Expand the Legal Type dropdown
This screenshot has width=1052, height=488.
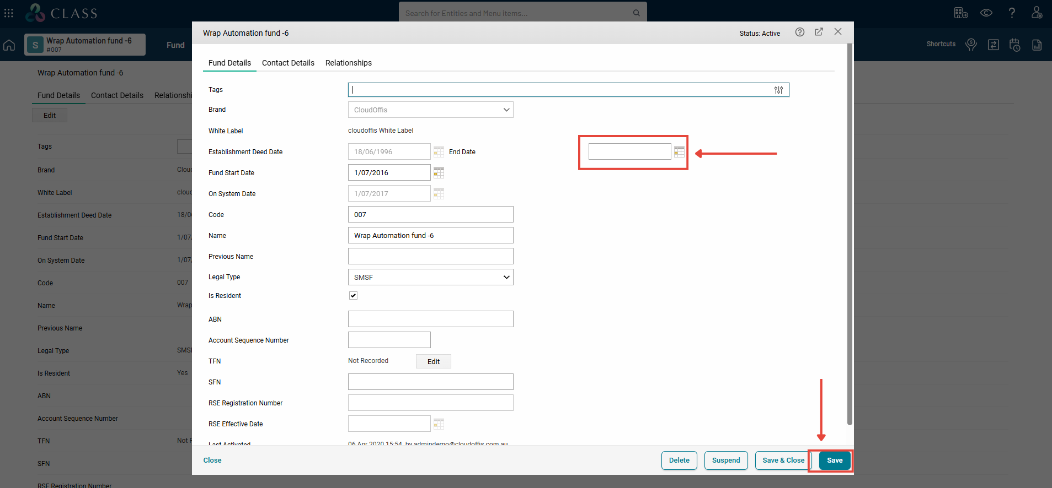coord(430,277)
